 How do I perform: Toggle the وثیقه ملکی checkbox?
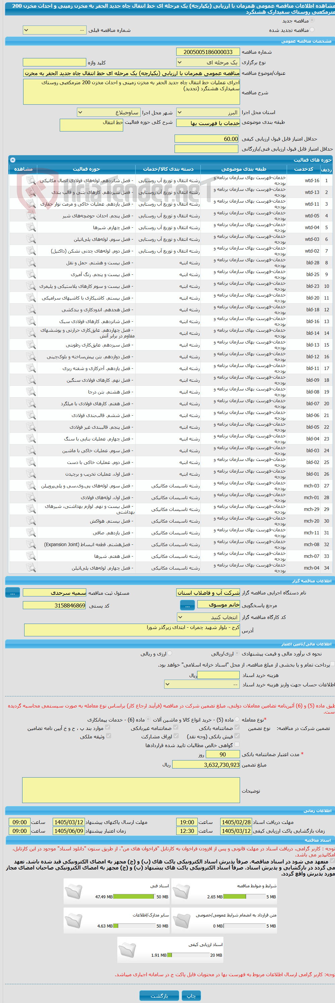click(108, 736)
